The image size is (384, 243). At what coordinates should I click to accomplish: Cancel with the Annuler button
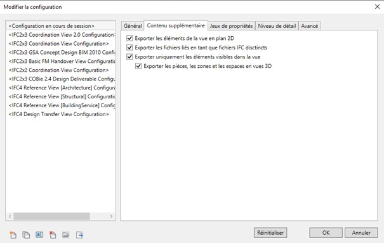[x=361, y=233]
